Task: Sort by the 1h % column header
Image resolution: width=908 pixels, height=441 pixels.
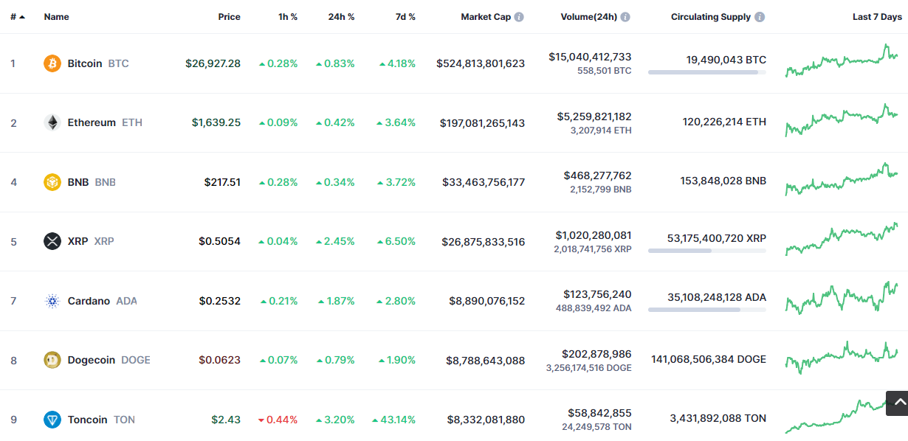Action: coord(288,17)
